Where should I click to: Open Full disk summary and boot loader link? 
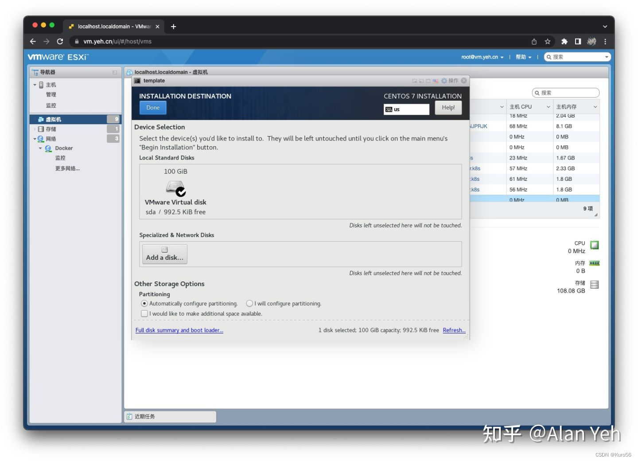[x=179, y=330]
